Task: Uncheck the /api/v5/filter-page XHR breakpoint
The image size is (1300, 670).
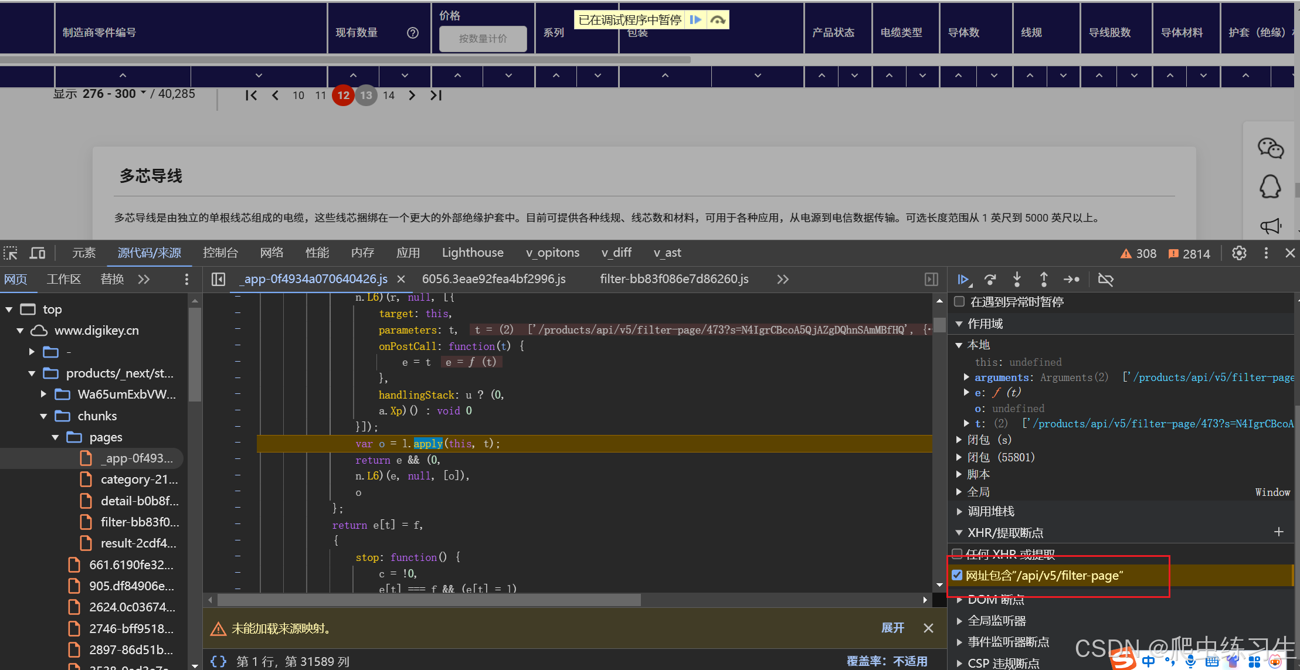Action: (958, 575)
